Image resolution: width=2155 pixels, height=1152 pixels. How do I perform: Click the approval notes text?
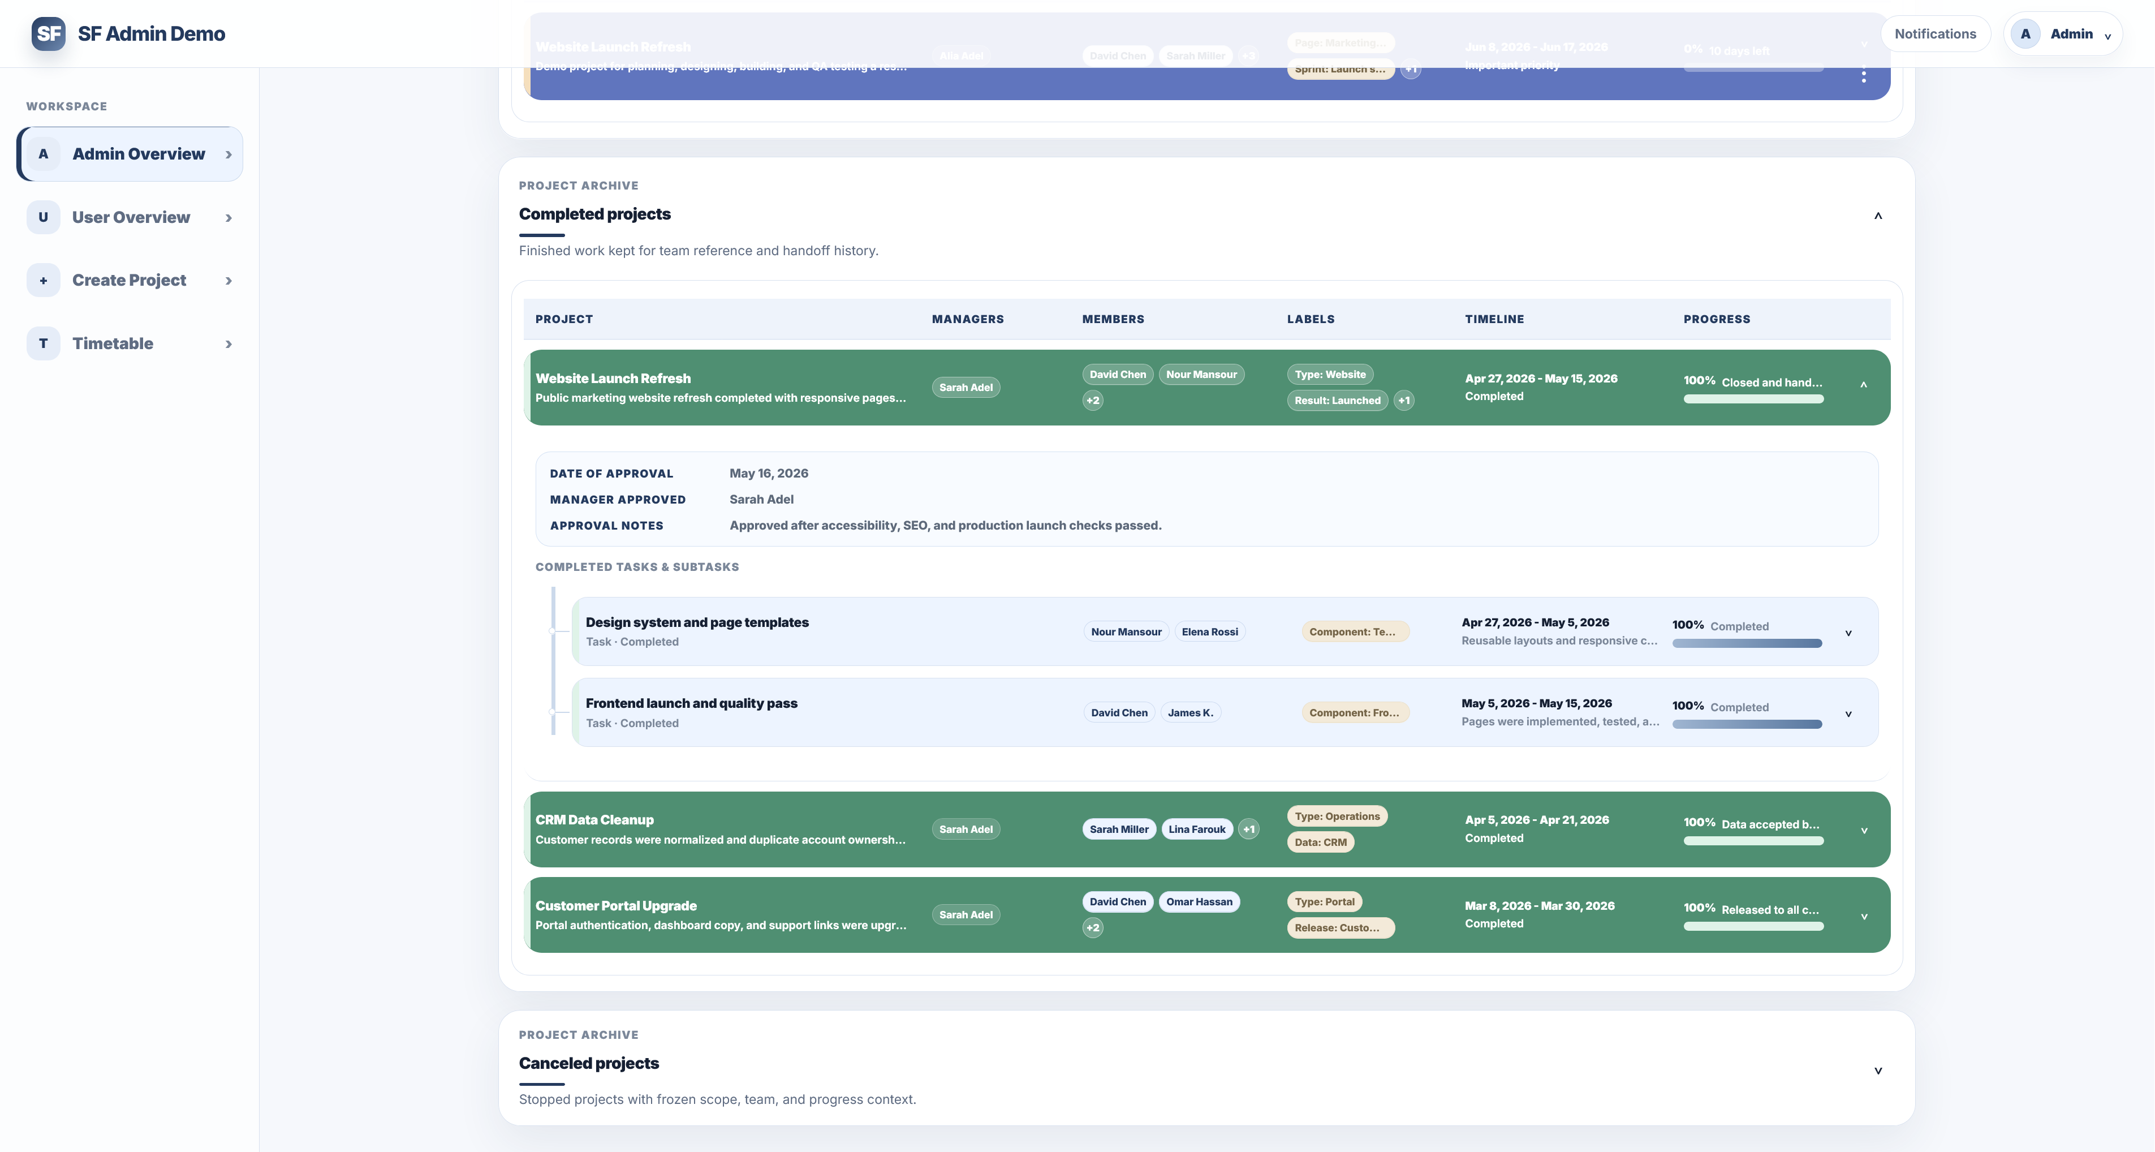click(945, 526)
